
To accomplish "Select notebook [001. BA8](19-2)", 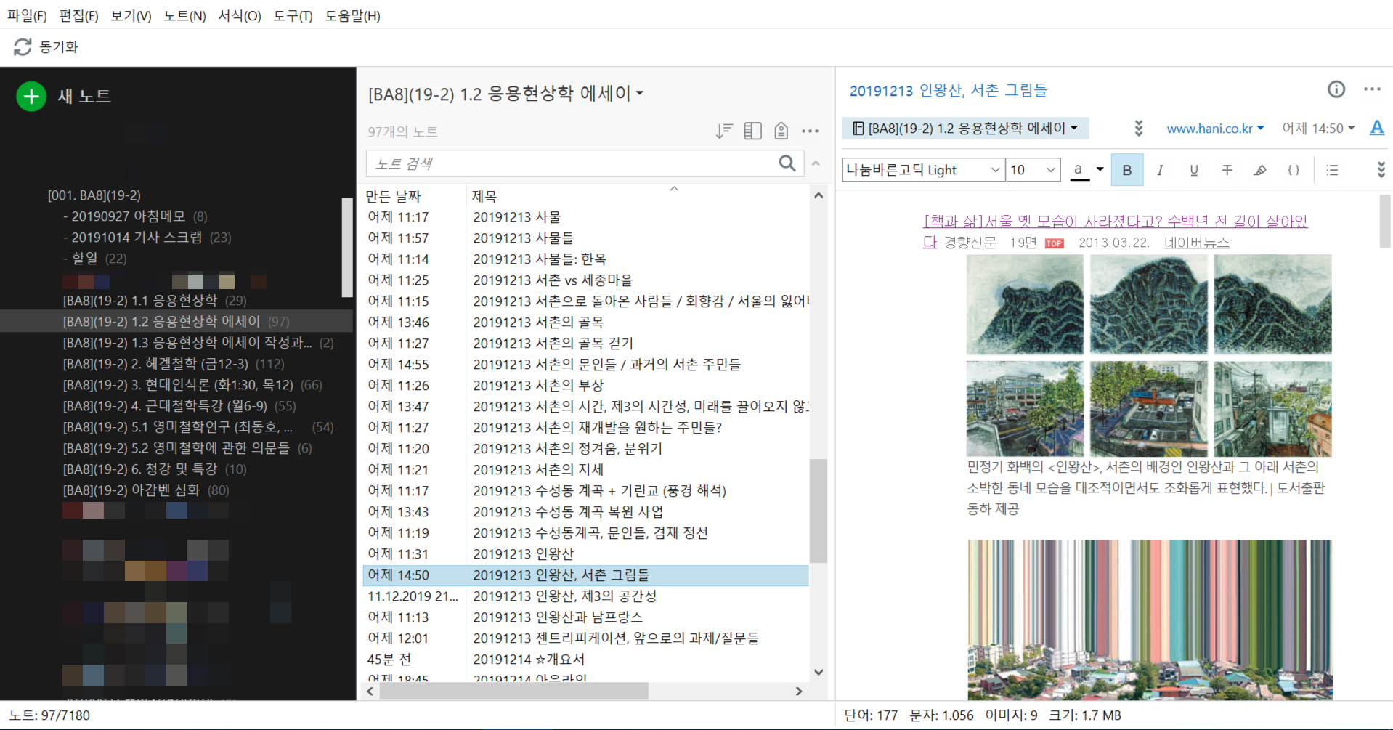I will [x=94, y=195].
